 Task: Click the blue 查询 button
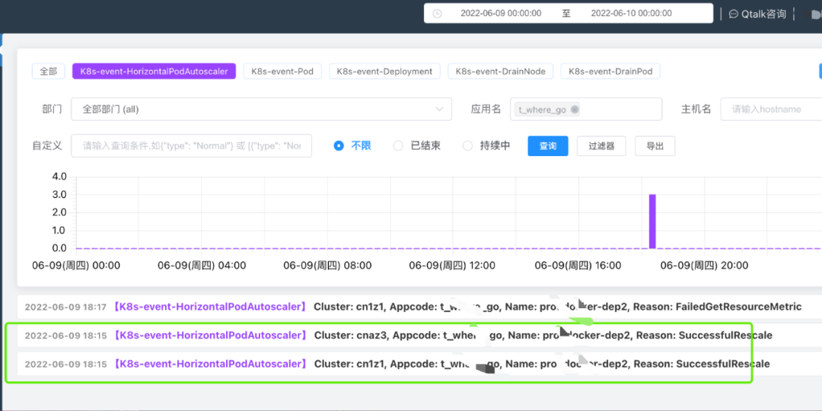pyautogui.click(x=548, y=145)
